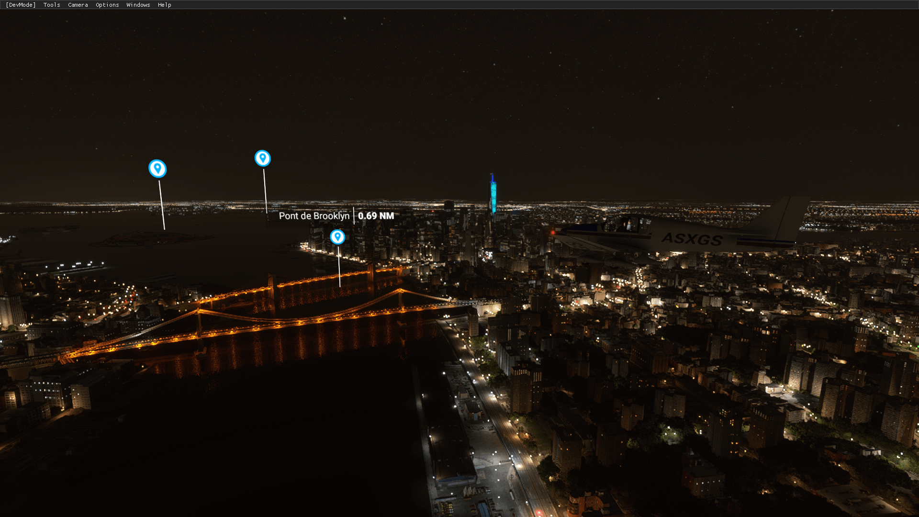Open the [DevMode] menu
919x517 pixels.
[x=21, y=5]
